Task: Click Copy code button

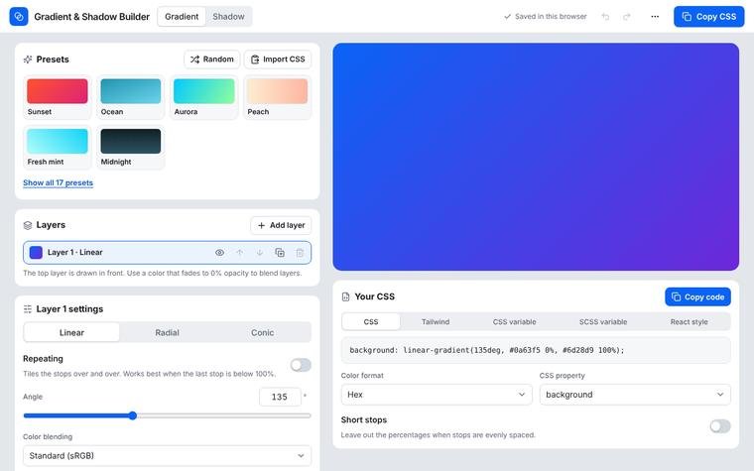Action: pos(697,297)
